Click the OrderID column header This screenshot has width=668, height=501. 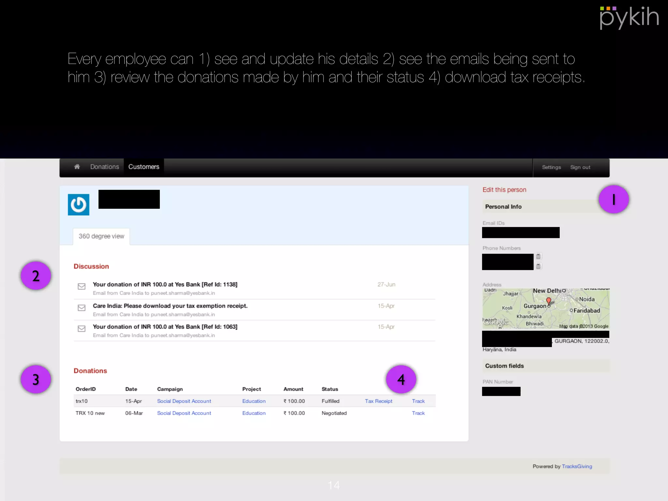(x=86, y=389)
